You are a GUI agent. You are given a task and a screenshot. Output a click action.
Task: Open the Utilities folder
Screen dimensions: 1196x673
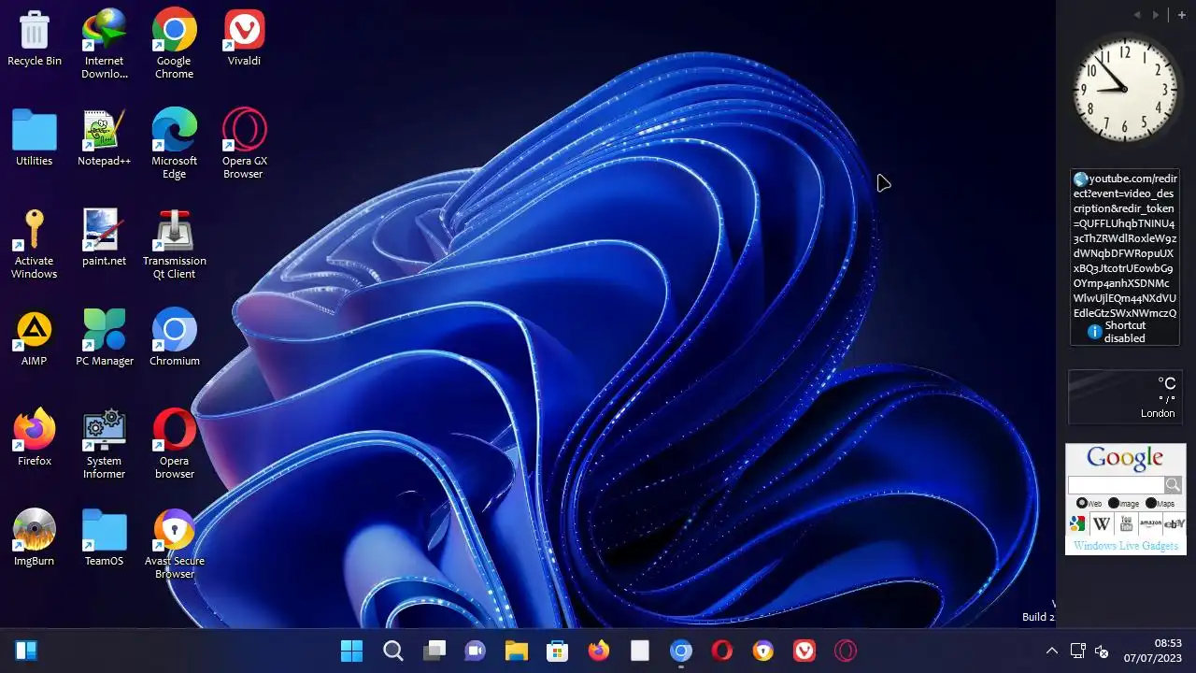click(35, 138)
